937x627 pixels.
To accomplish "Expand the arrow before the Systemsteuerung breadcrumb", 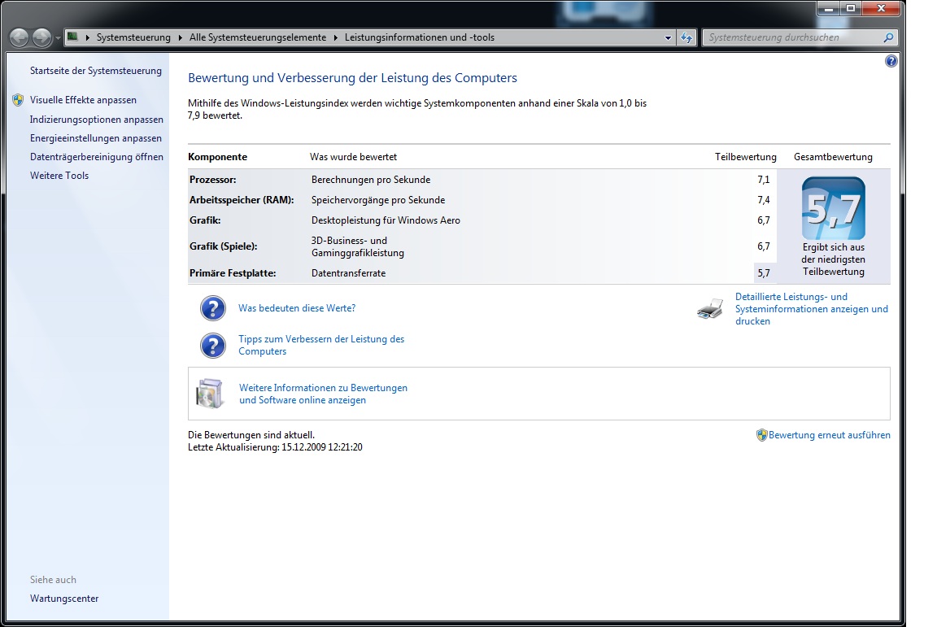I will coord(87,37).
